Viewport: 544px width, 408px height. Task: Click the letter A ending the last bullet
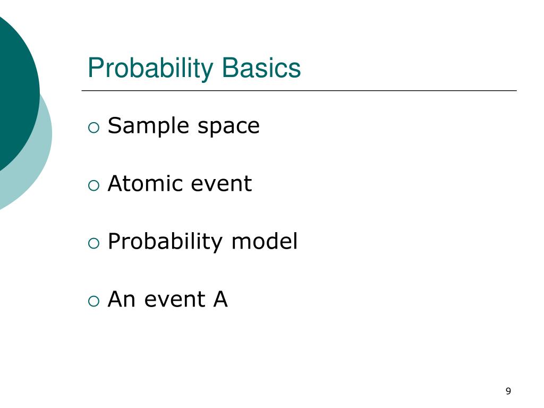[x=220, y=299]
